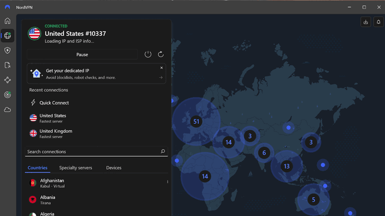Open notifications bell icon

(379, 22)
